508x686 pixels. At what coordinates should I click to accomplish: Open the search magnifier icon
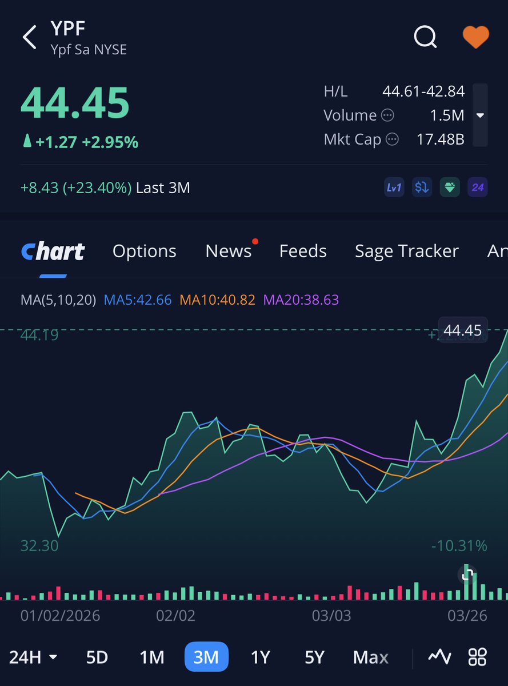tap(425, 38)
